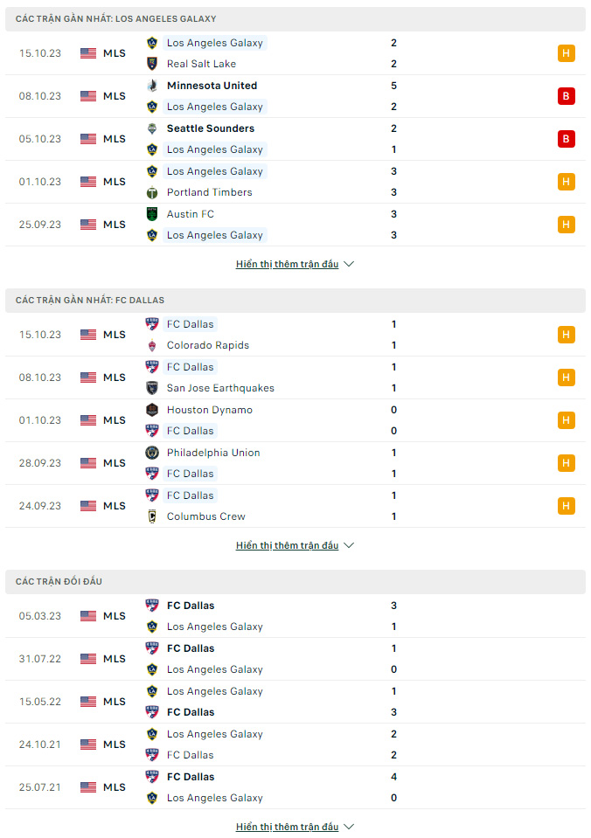The width and height of the screenshot is (591, 838).
Task: Click the MLS label for the 24.10.21 match
Action: 115,745
